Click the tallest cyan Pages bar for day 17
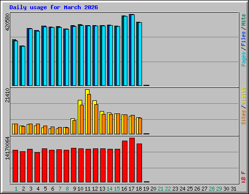The height and width of the screenshot is (194, 249). pos(133,50)
